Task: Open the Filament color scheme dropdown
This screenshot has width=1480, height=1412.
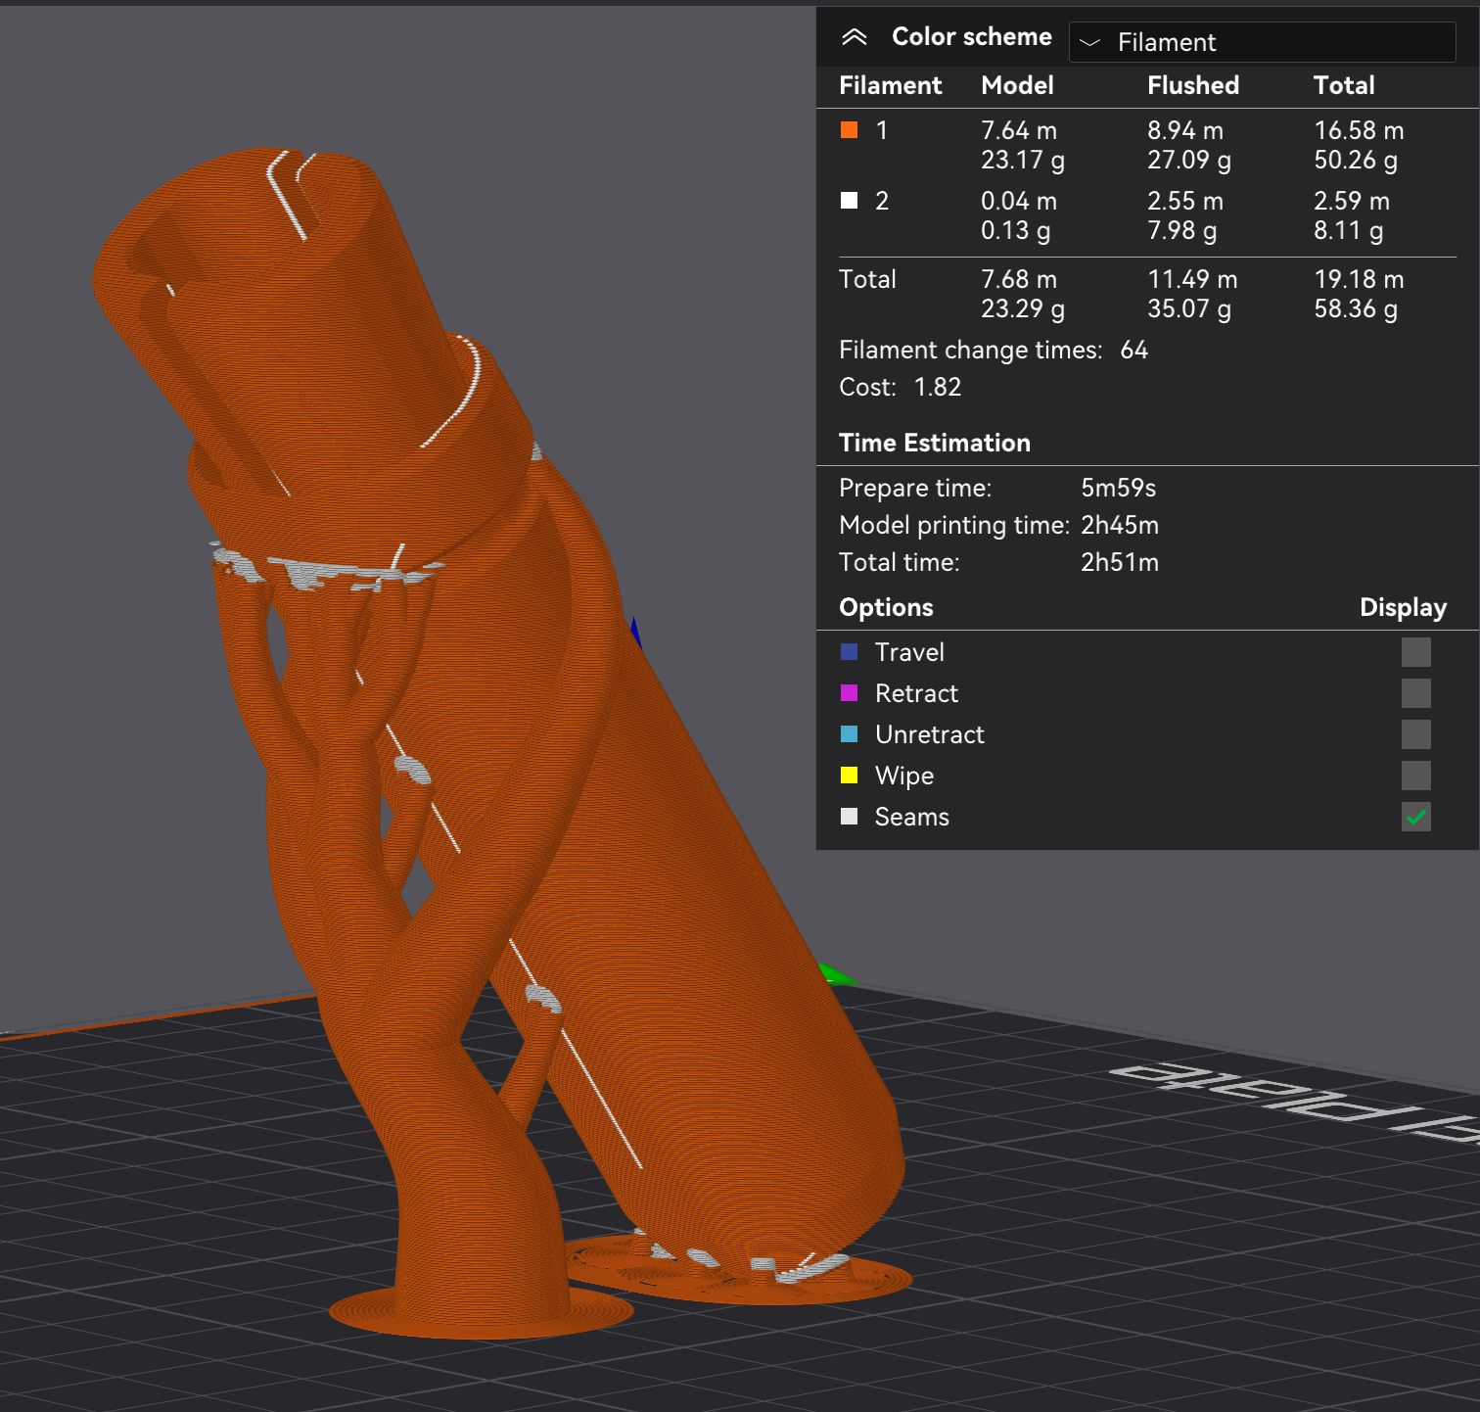Action: click(1262, 42)
